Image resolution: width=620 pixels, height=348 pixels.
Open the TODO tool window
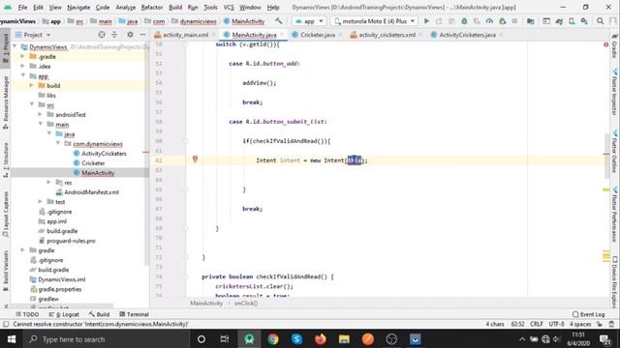pyautogui.click(x=27, y=314)
